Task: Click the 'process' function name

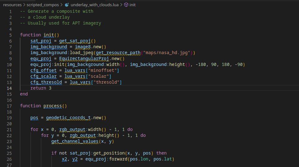Action: click(x=53, y=106)
